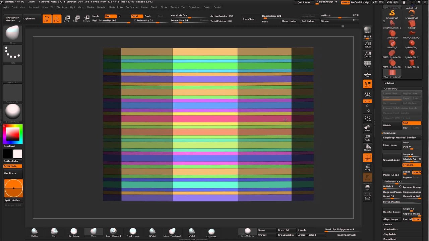Click the right shelf Move canvas icon
Viewport: 429px width, 241px height.
(x=367, y=128)
